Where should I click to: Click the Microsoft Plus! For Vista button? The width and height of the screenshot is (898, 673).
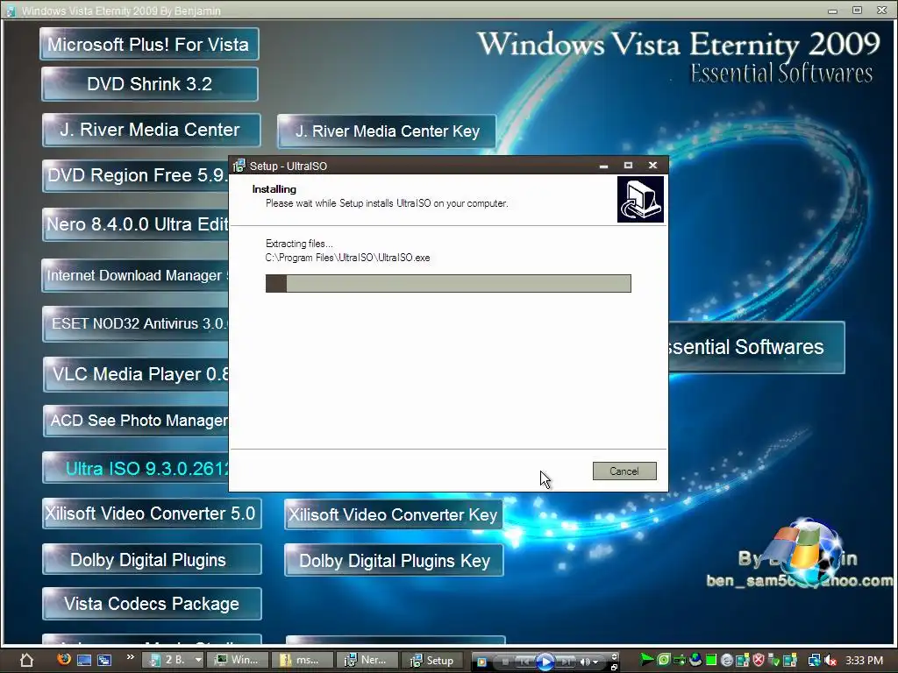coord(149,44)
